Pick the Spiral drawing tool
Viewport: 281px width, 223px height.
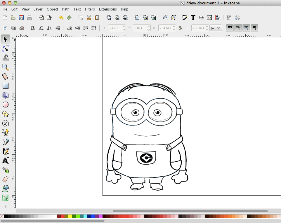click(x=5, y=123)
